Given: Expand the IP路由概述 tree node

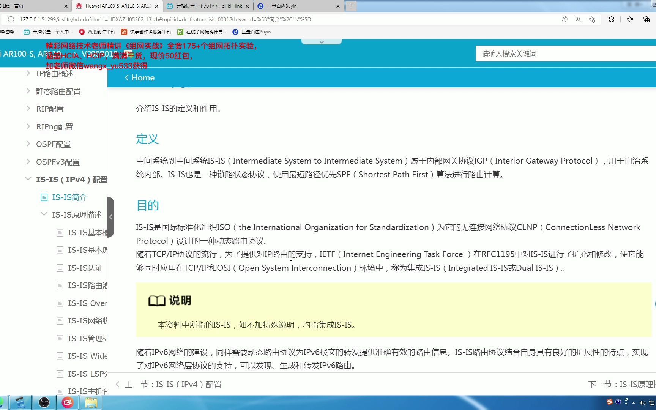Looking at the screenshot, I should [x=28, y=73].
